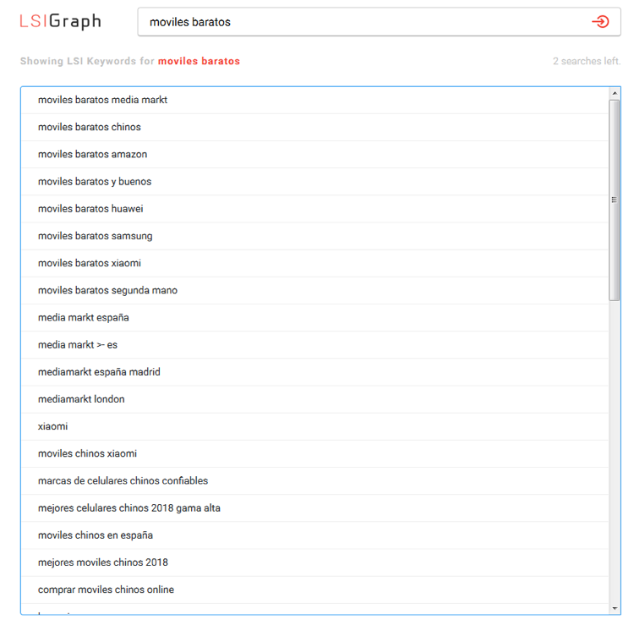Click the scrollbar up arrow

coord(615,93)
